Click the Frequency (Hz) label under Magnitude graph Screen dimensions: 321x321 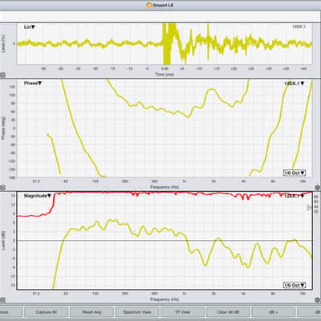pos(165,299)
